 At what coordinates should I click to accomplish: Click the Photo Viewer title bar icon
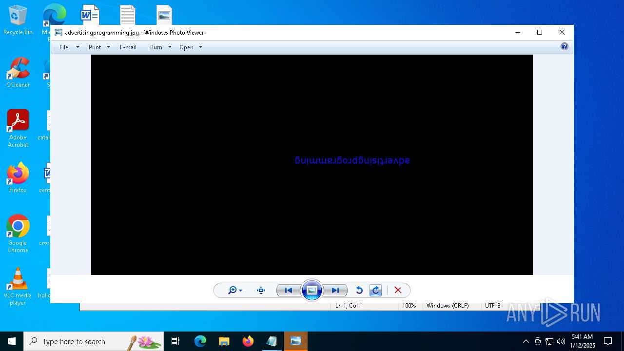58,33
